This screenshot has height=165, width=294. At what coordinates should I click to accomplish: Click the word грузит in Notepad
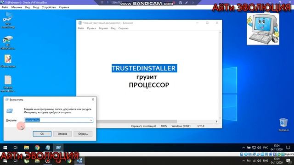[147, 77]
